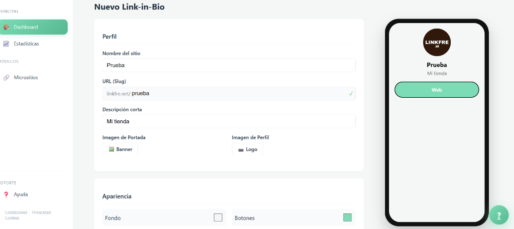The width and height of the screenshot is (514, 229).
Task: Click the Logo camera icon
Action: 241,149
